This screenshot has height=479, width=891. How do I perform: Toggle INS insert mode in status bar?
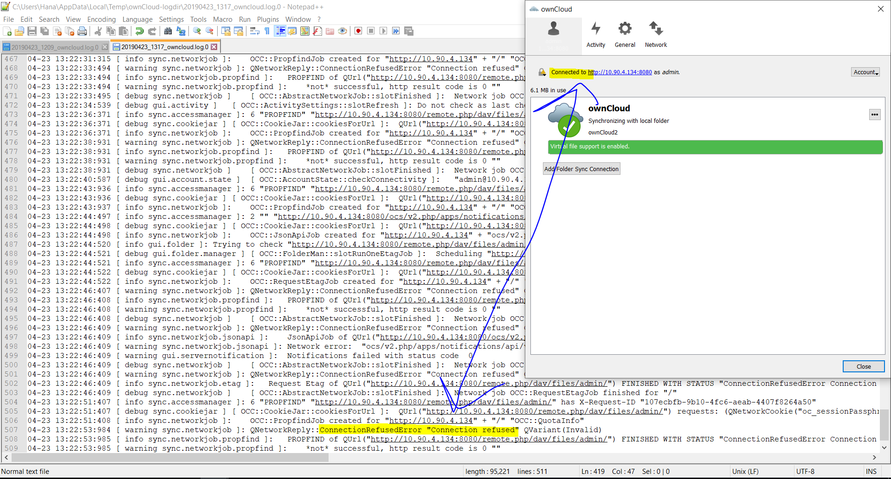coord(871,472)
